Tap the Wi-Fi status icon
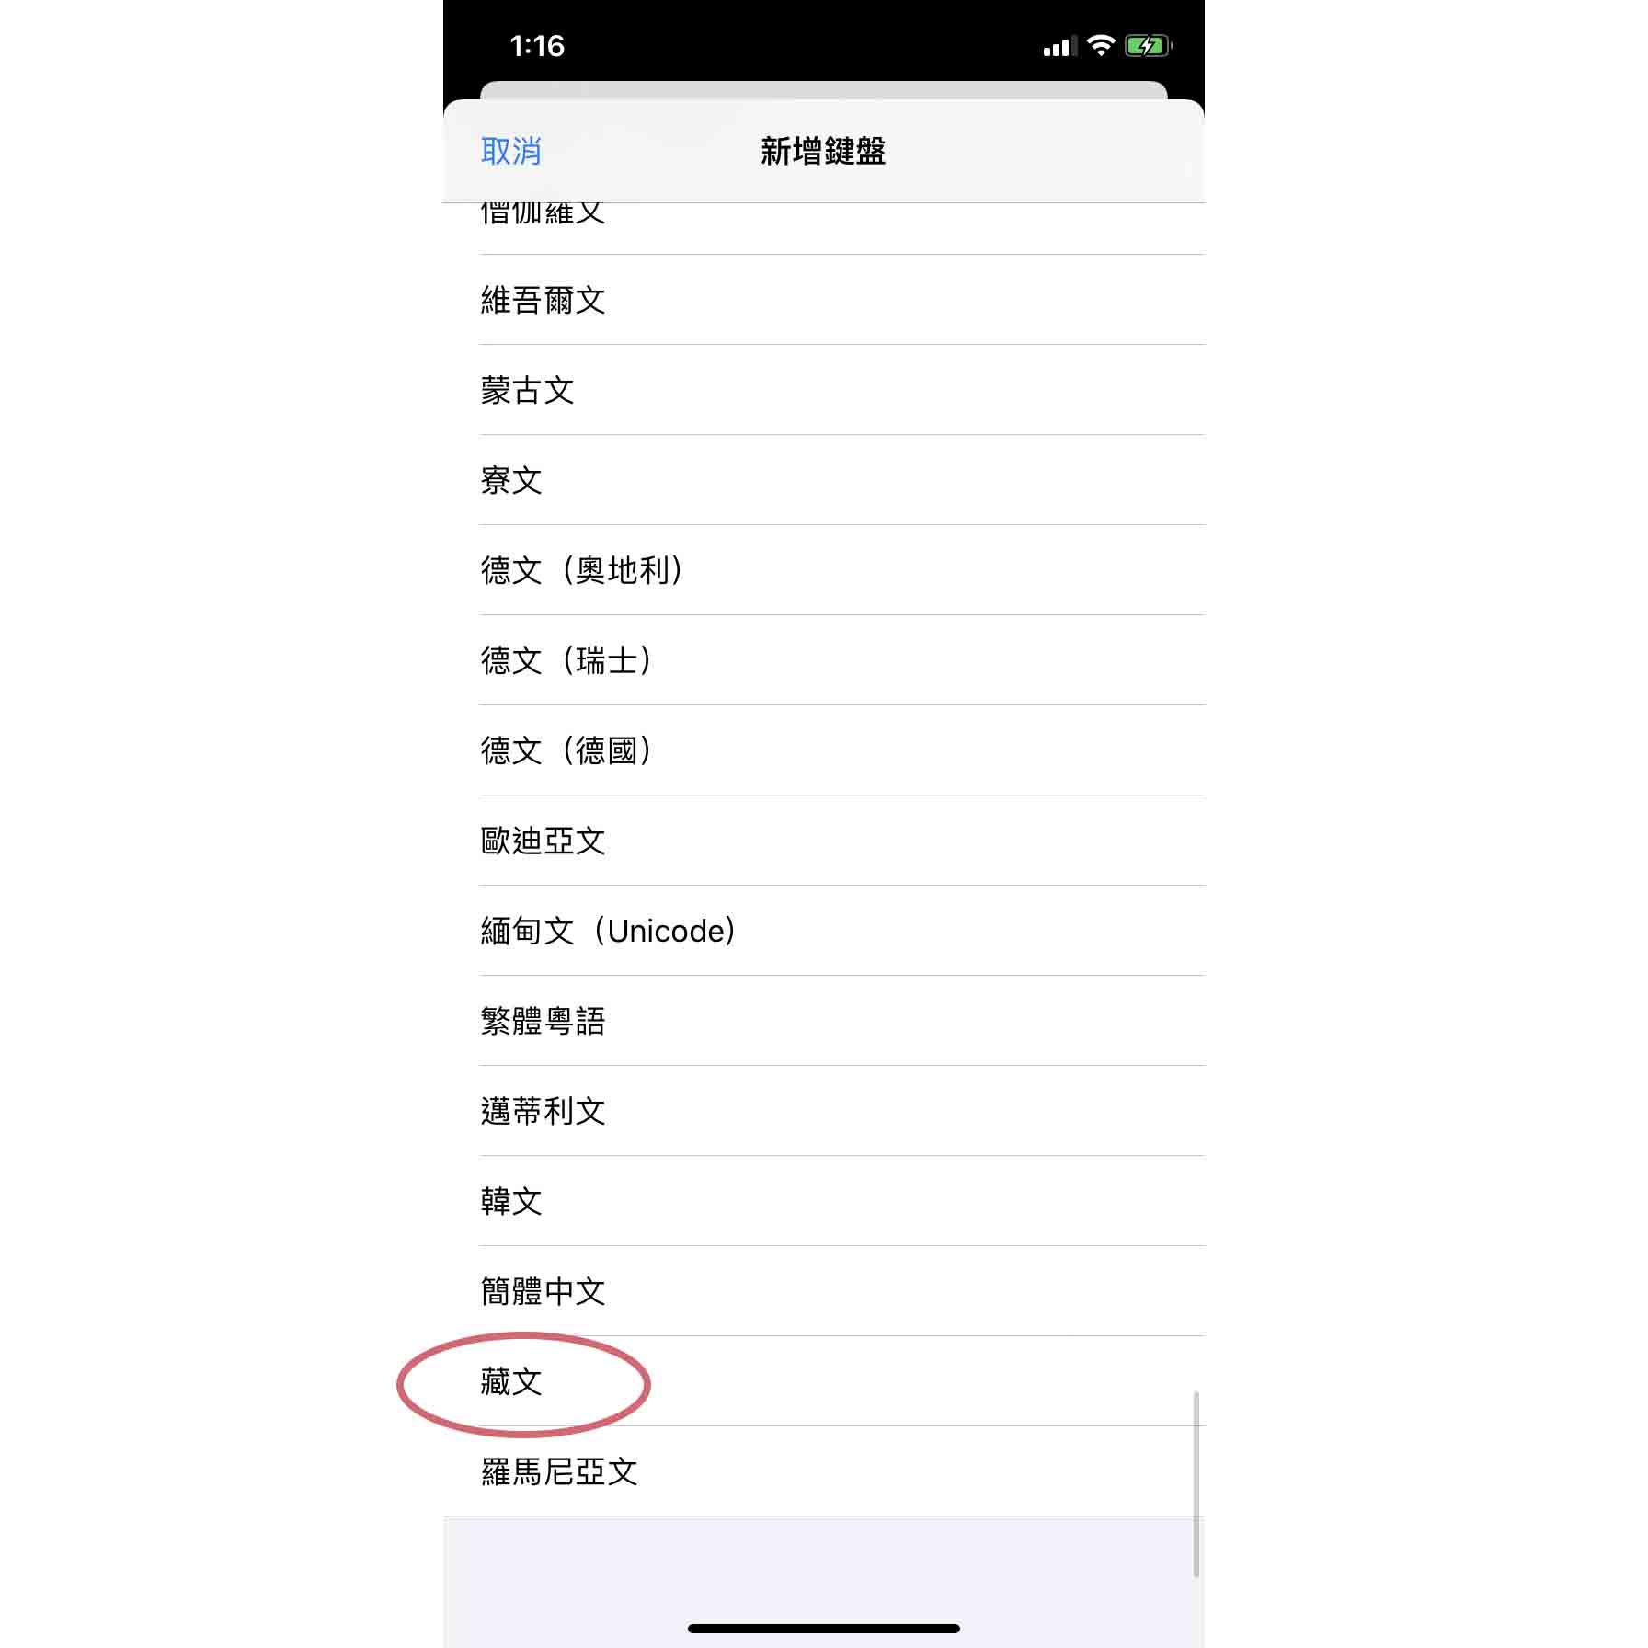 (x=1101, y=45)
